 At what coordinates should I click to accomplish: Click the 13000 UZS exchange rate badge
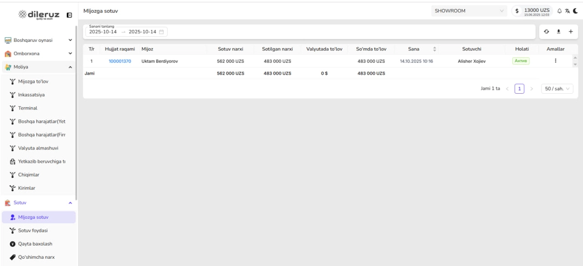pyautogui.click(x=532, y=11)
